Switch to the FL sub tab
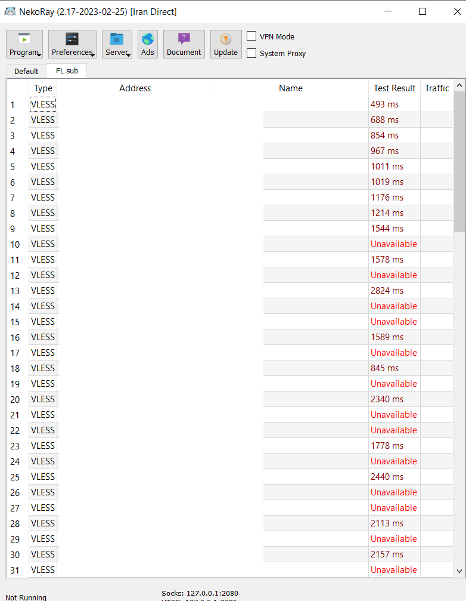466x601 pixels. [x=66, y=70]
